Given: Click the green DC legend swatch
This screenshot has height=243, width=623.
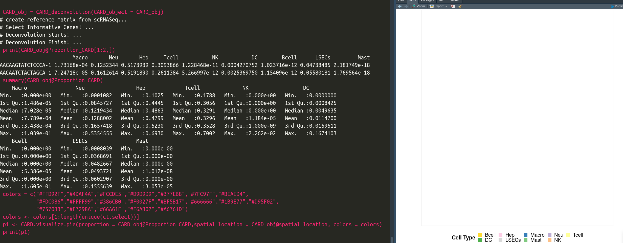Looking at the screenshot, I should click(480, 240).
